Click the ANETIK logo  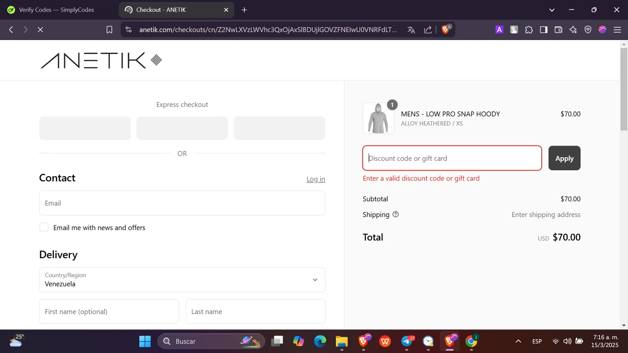tap(101, 60)
